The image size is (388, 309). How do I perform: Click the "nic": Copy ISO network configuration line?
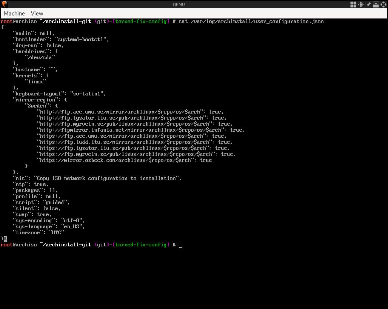point(97,178)
